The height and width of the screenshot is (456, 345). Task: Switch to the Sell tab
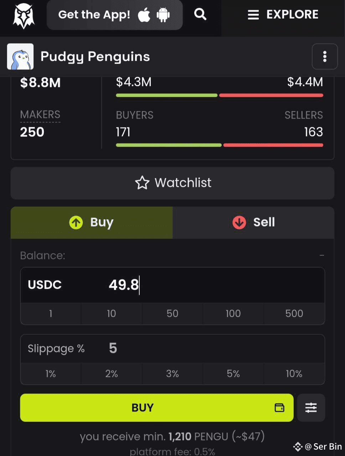tap(253, 223)
